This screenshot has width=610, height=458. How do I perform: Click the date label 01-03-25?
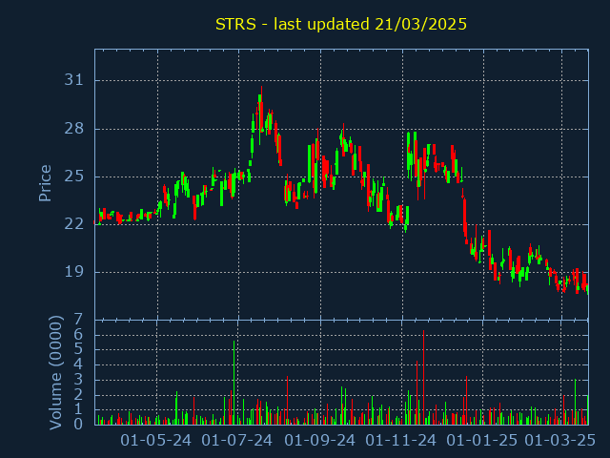coord(559,441)
